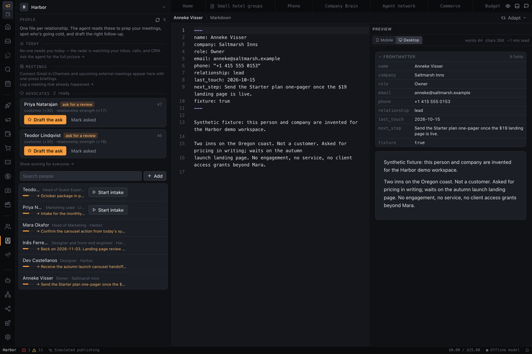Click the frontmatter email value anneke@saltmarsh.example
The image size is (532, 354).
[442, 93]
